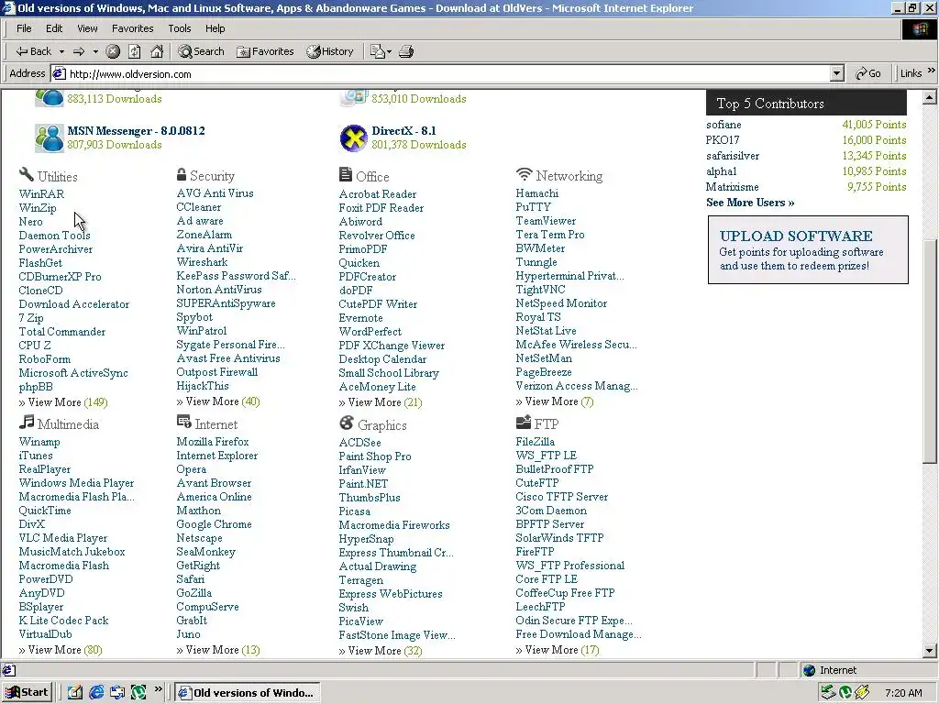This screenshot has height=704, width=939.
Task: Click the Refresh page icon
Action: (x=135, y=51)
